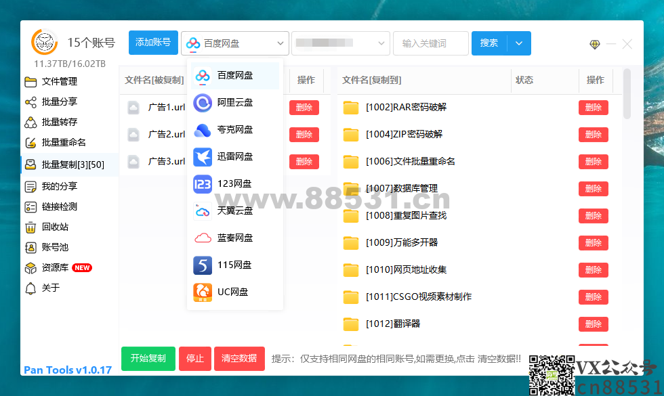Select 蓝奏网盘 cloud icon entry

point(203,238)
